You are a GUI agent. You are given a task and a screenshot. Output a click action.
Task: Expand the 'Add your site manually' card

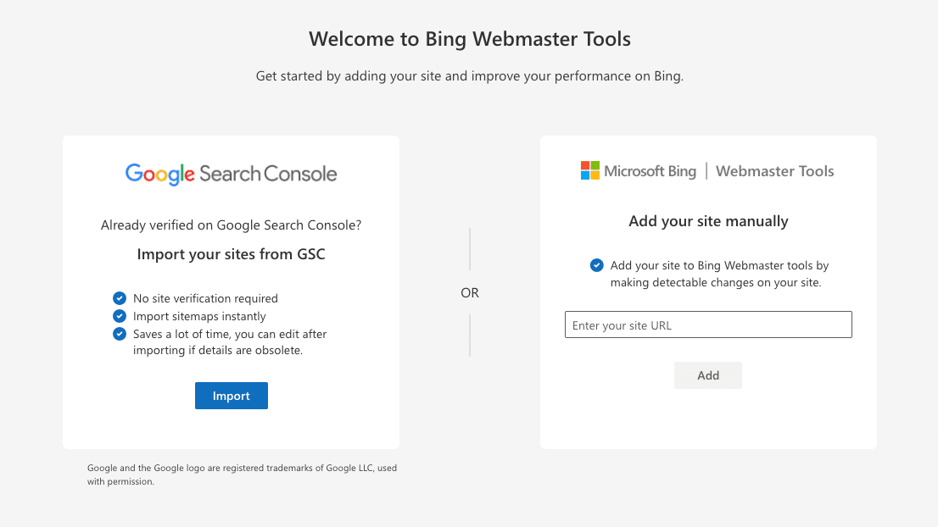click(708, 291)
